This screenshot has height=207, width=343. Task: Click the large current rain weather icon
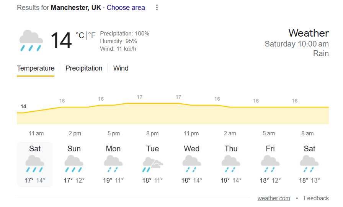click(31, 41)
